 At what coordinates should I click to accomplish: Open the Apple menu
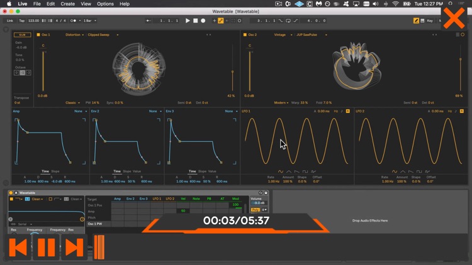[9, 4]
